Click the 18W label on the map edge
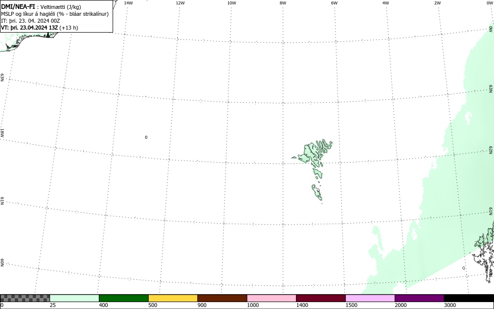The height and width of the screenshot is (309, 494). pyautogui.click(x=2, y=132)
